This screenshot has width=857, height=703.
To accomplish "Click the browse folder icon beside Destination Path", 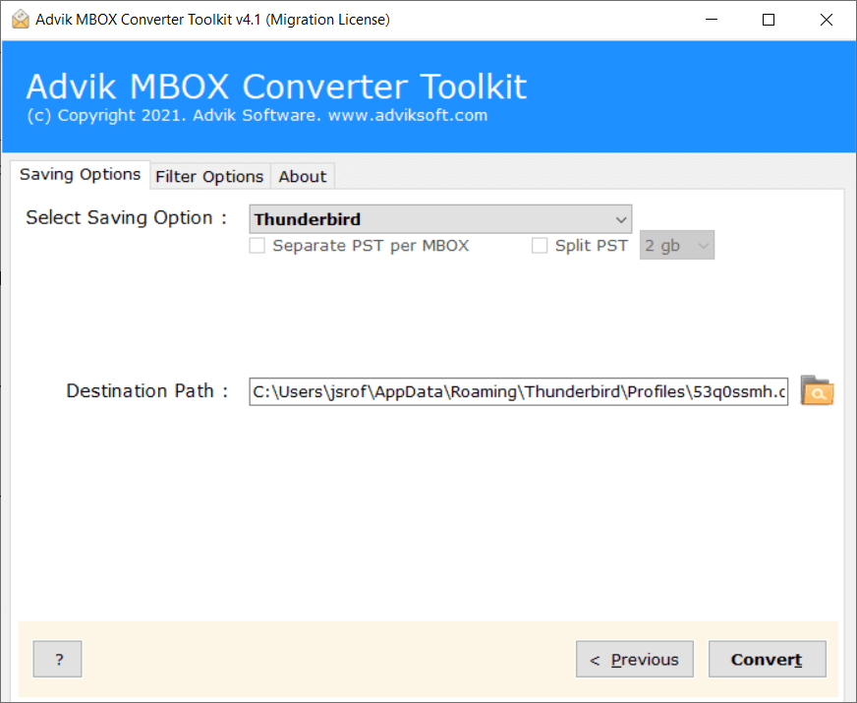I will click(x=817, y=390).
